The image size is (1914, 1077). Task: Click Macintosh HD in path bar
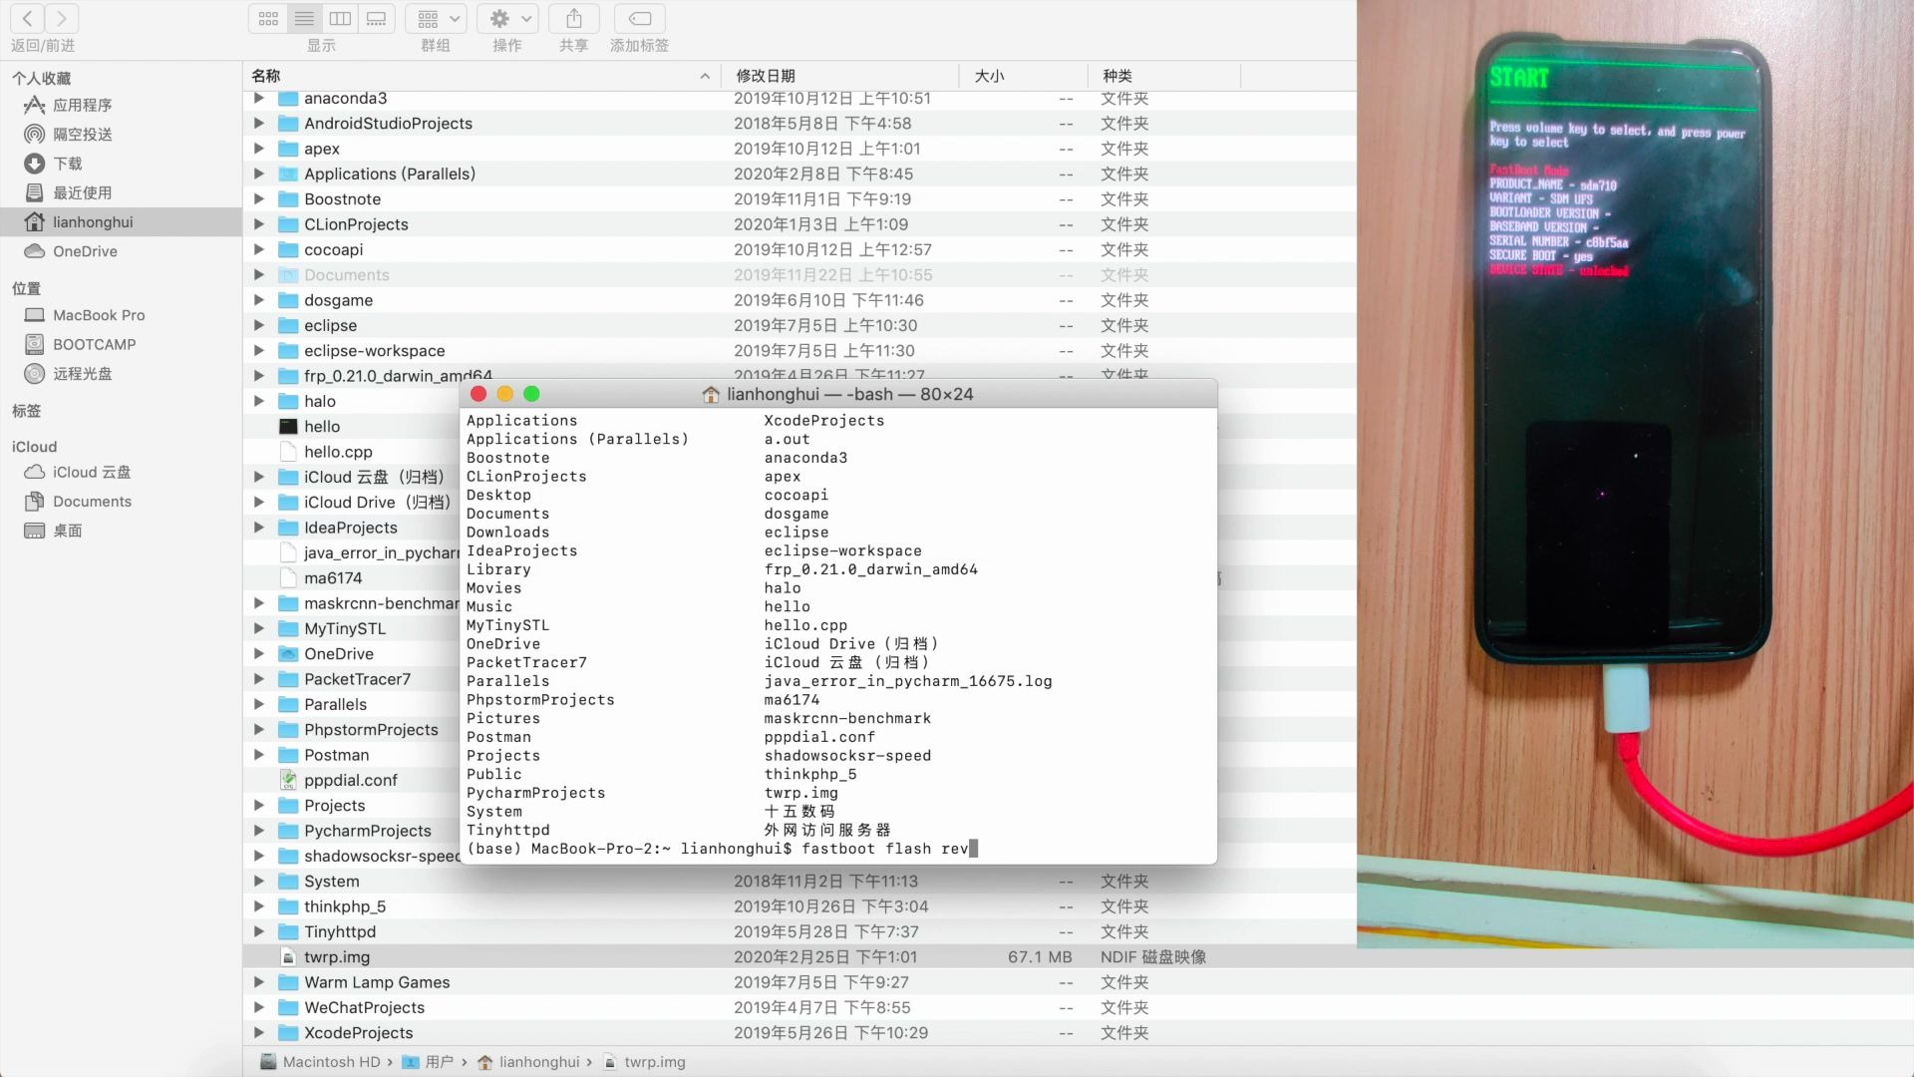(x=331, y=1062)
